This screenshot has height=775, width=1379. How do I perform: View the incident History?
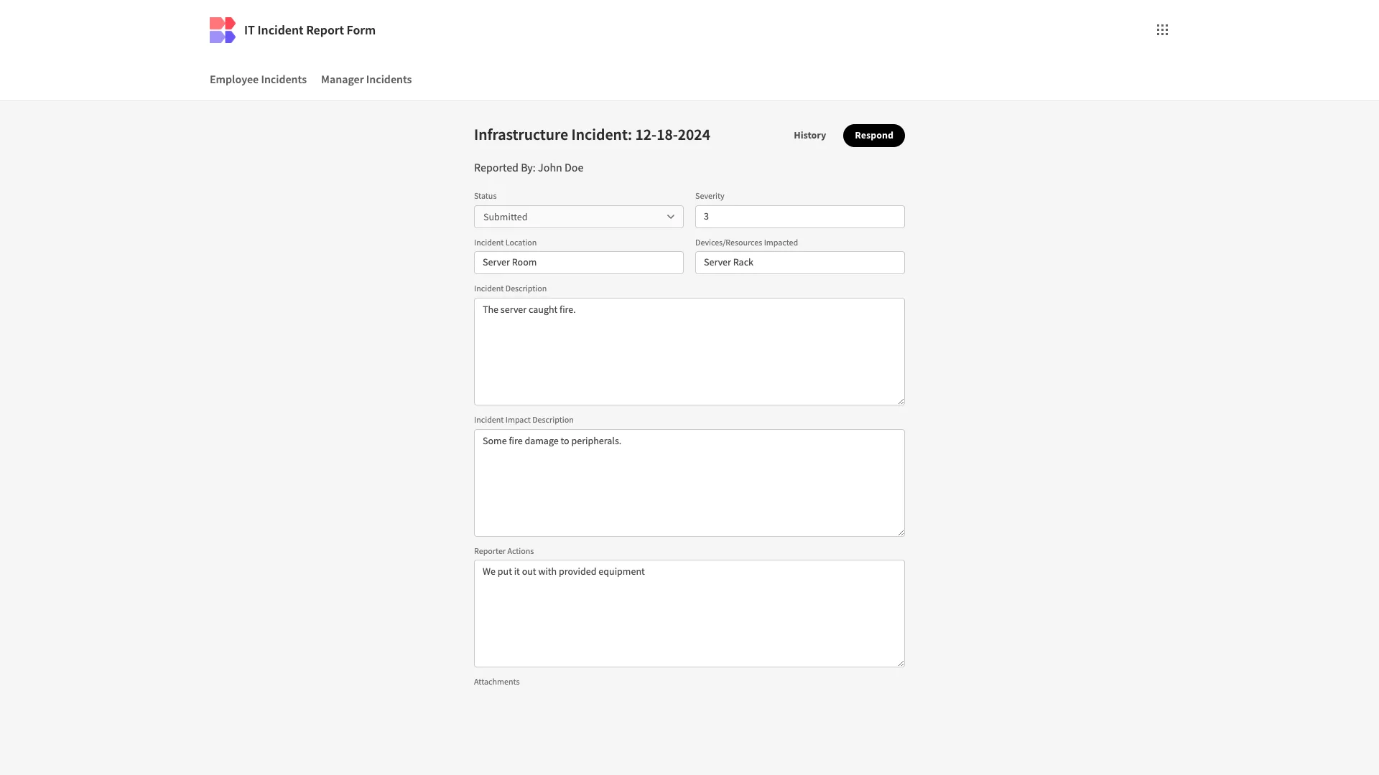pos(809,136)
